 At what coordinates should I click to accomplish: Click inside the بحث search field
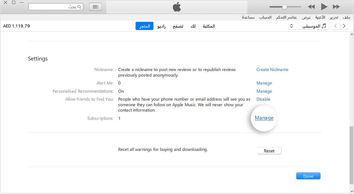(x=56, y=7)
